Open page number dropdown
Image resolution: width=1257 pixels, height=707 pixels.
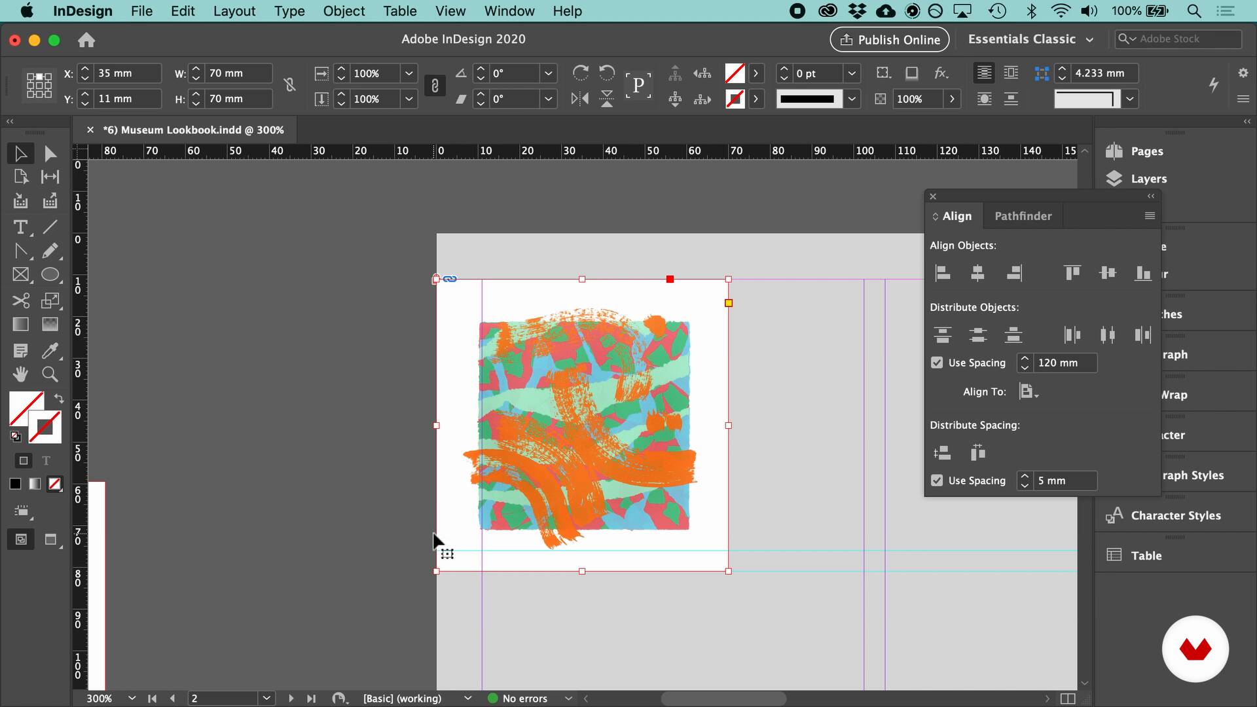[266, 698]
